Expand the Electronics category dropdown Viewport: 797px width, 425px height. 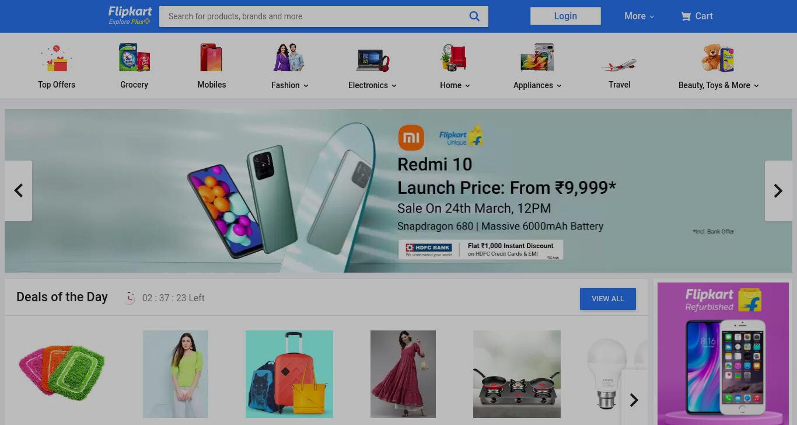[372, 85]
